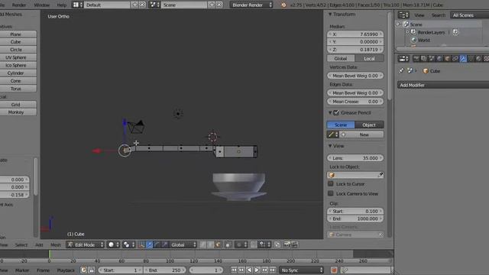This screenshot has width=489, height=275.
Task: Add a Cylinder mesh
Action: tap(16, 73)
